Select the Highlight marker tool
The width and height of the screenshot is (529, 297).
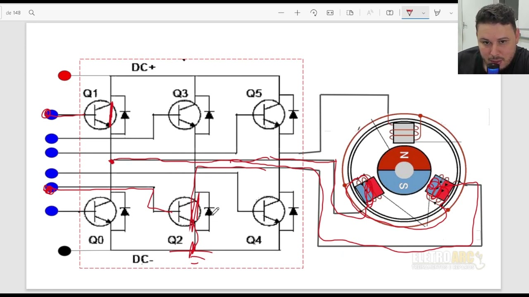tap(437, 13)
